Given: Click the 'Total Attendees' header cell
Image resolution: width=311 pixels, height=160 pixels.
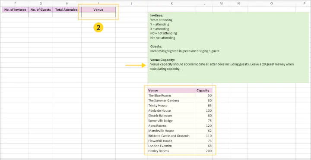Looking at the screenshot, I should 67,9.
